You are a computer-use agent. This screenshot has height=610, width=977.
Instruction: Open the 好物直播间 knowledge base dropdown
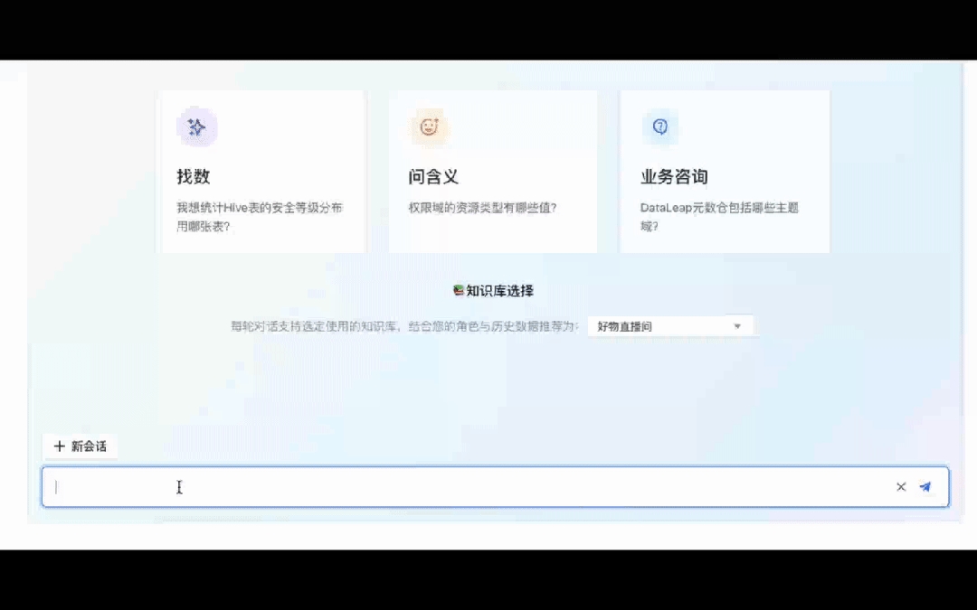click(x=669, y=326)
